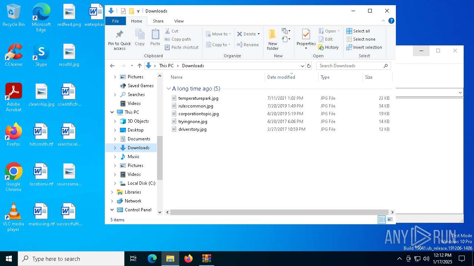Click the Cut scissors command

[172, 31]
